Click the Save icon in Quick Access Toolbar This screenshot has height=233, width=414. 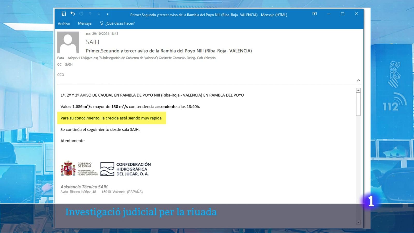(64, 14)
